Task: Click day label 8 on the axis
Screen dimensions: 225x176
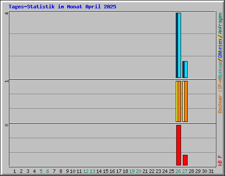Action: tap(61, 171)
